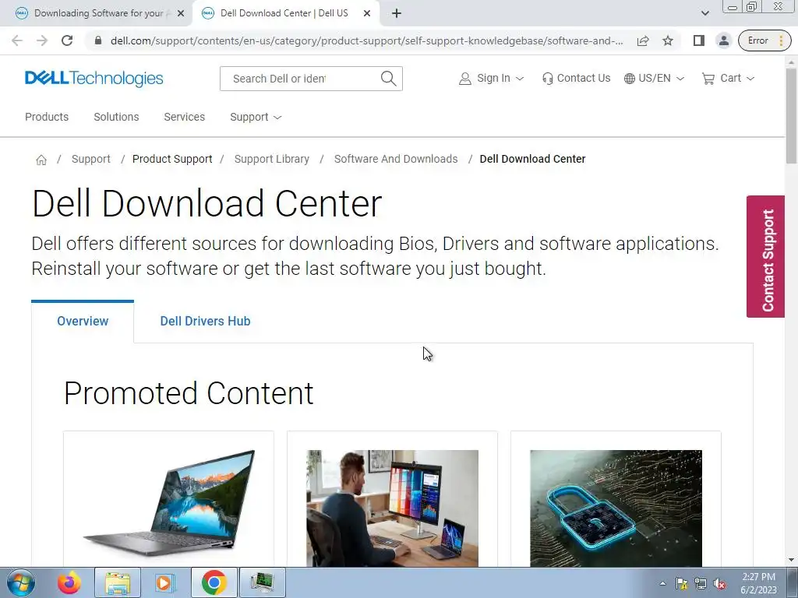798x598 pixels.
Task: Reload the current Dell page
Action: (x=67, y=40)
